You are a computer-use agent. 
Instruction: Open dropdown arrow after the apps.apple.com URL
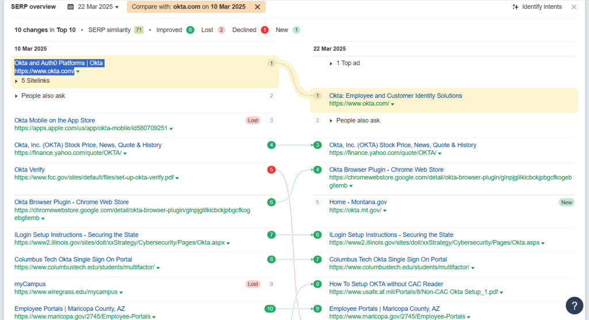[x=171, y=128]
